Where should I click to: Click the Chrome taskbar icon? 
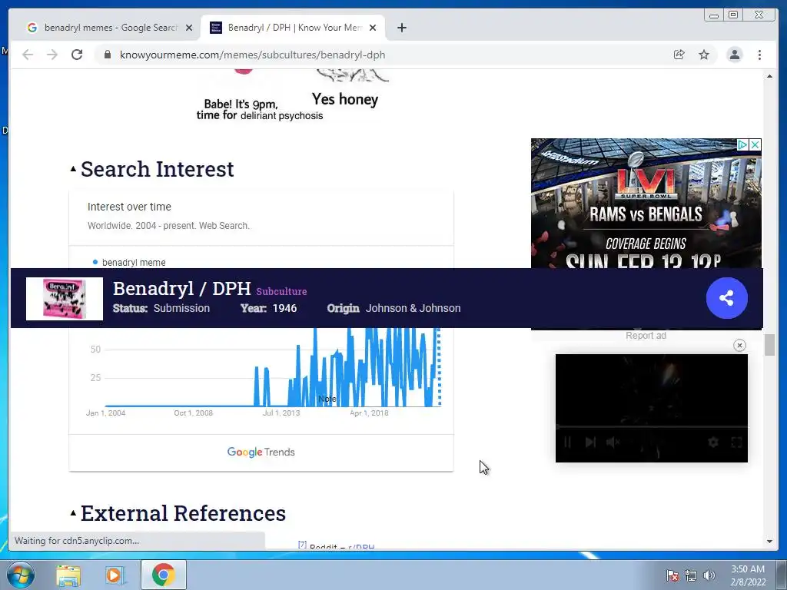pos(163,575)
